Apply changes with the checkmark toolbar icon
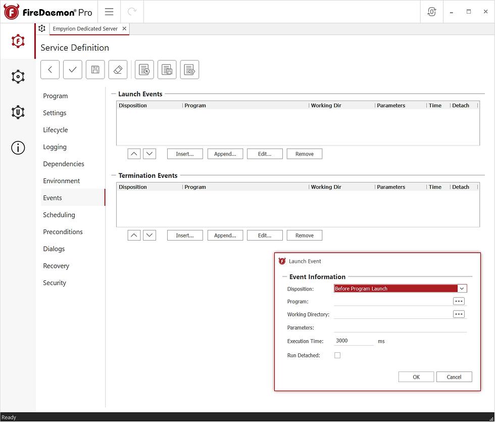Viewport: 495px width, 422px height. click(72, 69)
